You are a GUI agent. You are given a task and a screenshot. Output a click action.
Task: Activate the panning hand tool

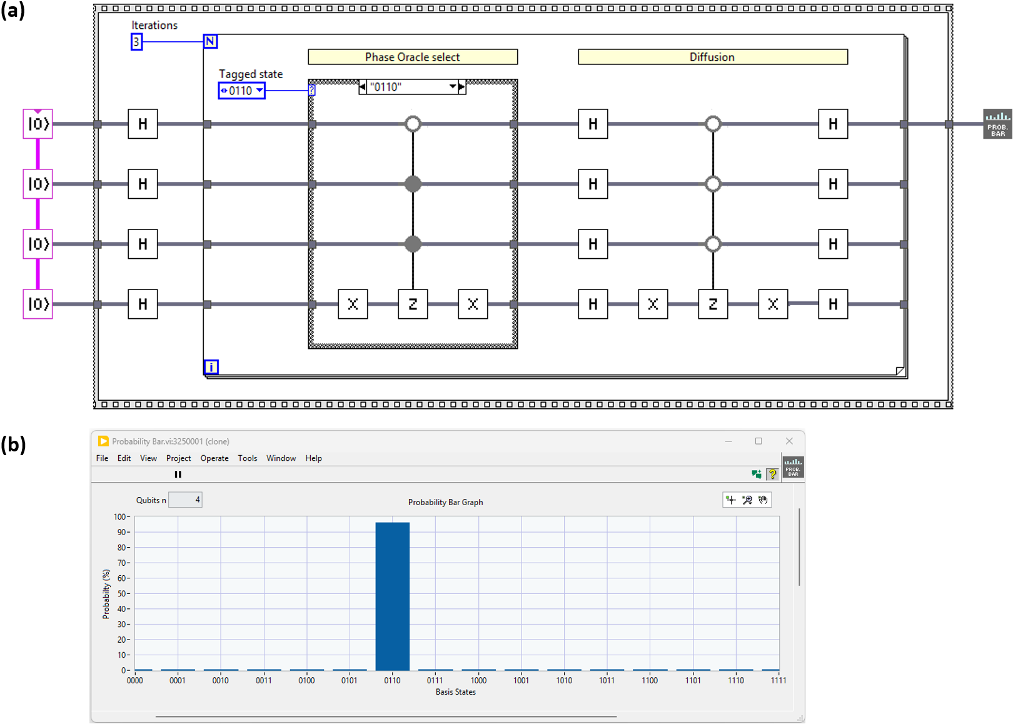click(763, 500)
